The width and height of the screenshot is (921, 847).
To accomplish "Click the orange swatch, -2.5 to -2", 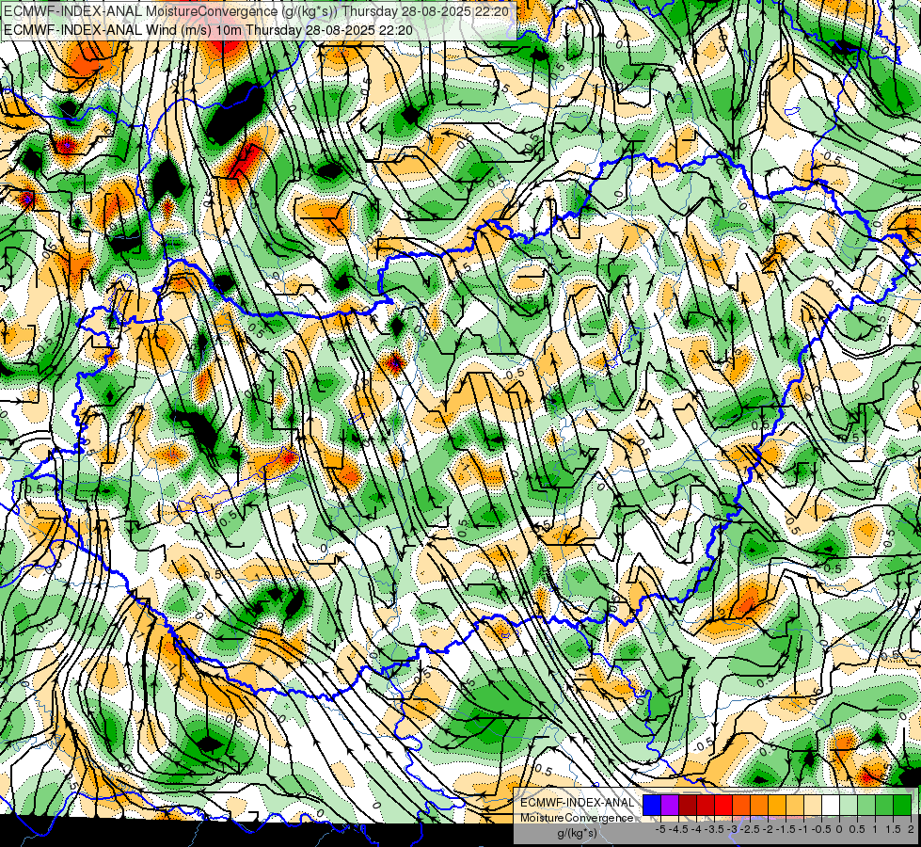I will pos(759,806).
